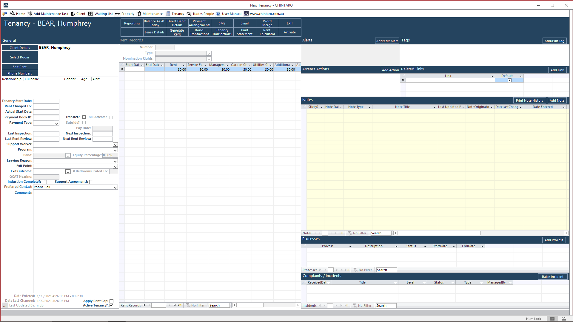Screen dimensions: 573x322
Task: Click the Tenancy Start Date field
Action: (46, 101)
